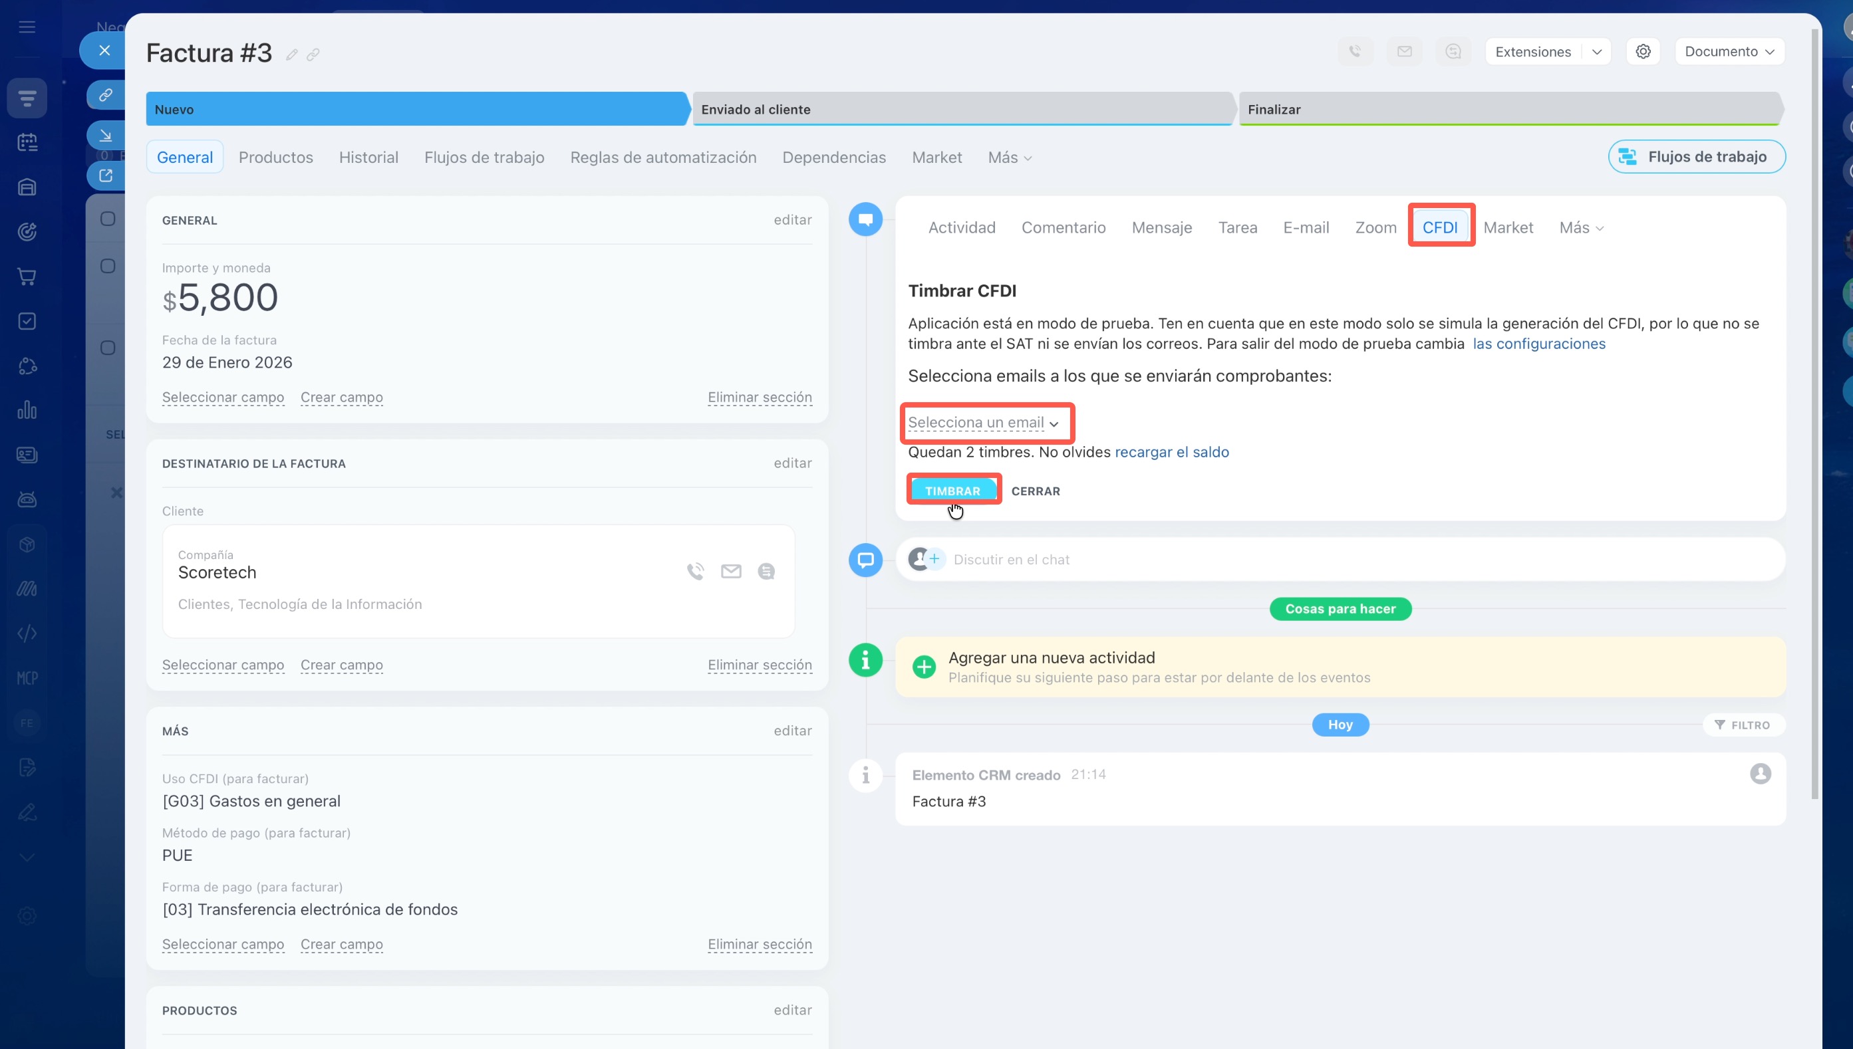This screenshot has height=1049, width=1853.
Task: Open calendar icon in left sidebar
Action: click(27, 143)
